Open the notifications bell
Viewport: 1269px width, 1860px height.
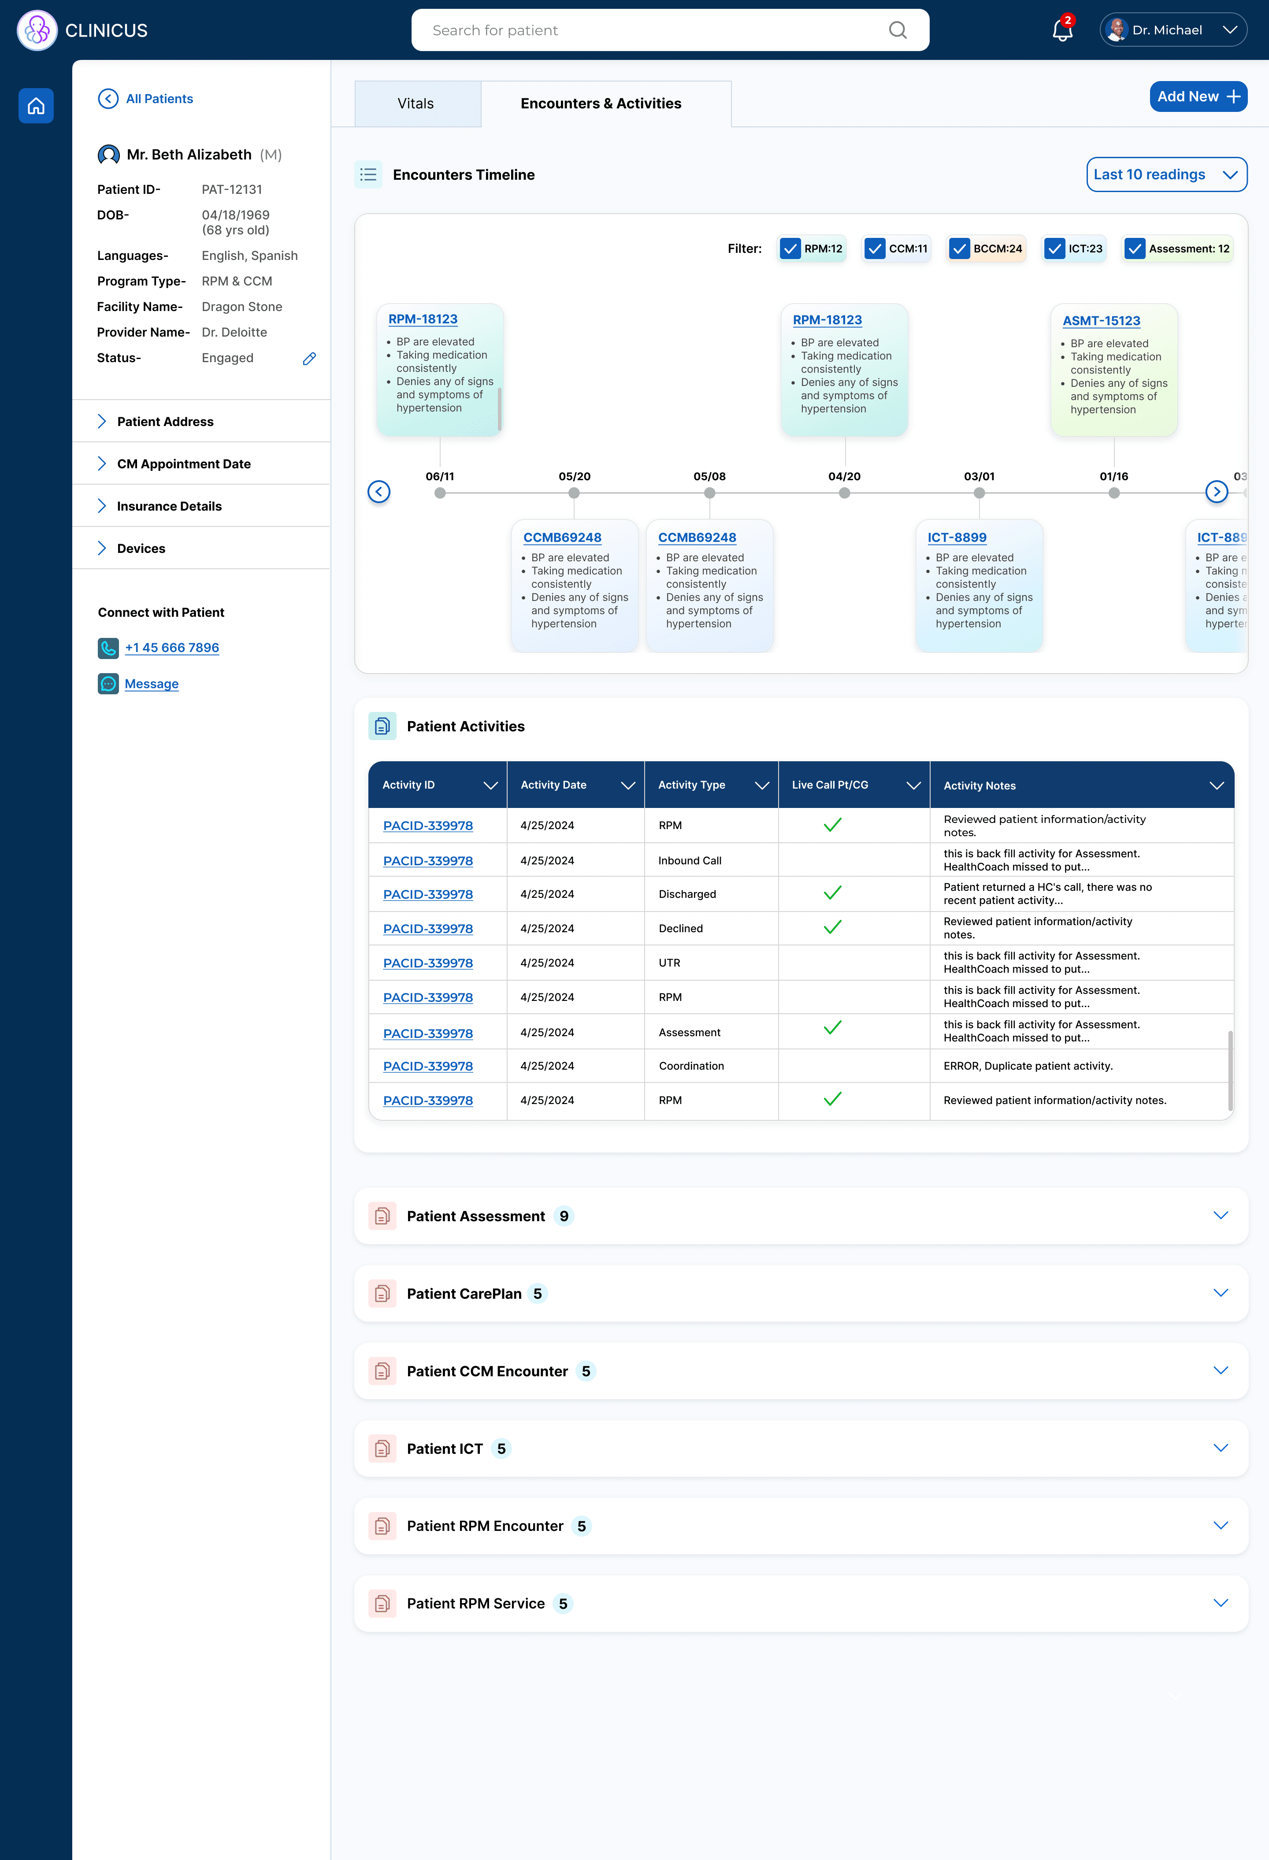click(1061, 30)
